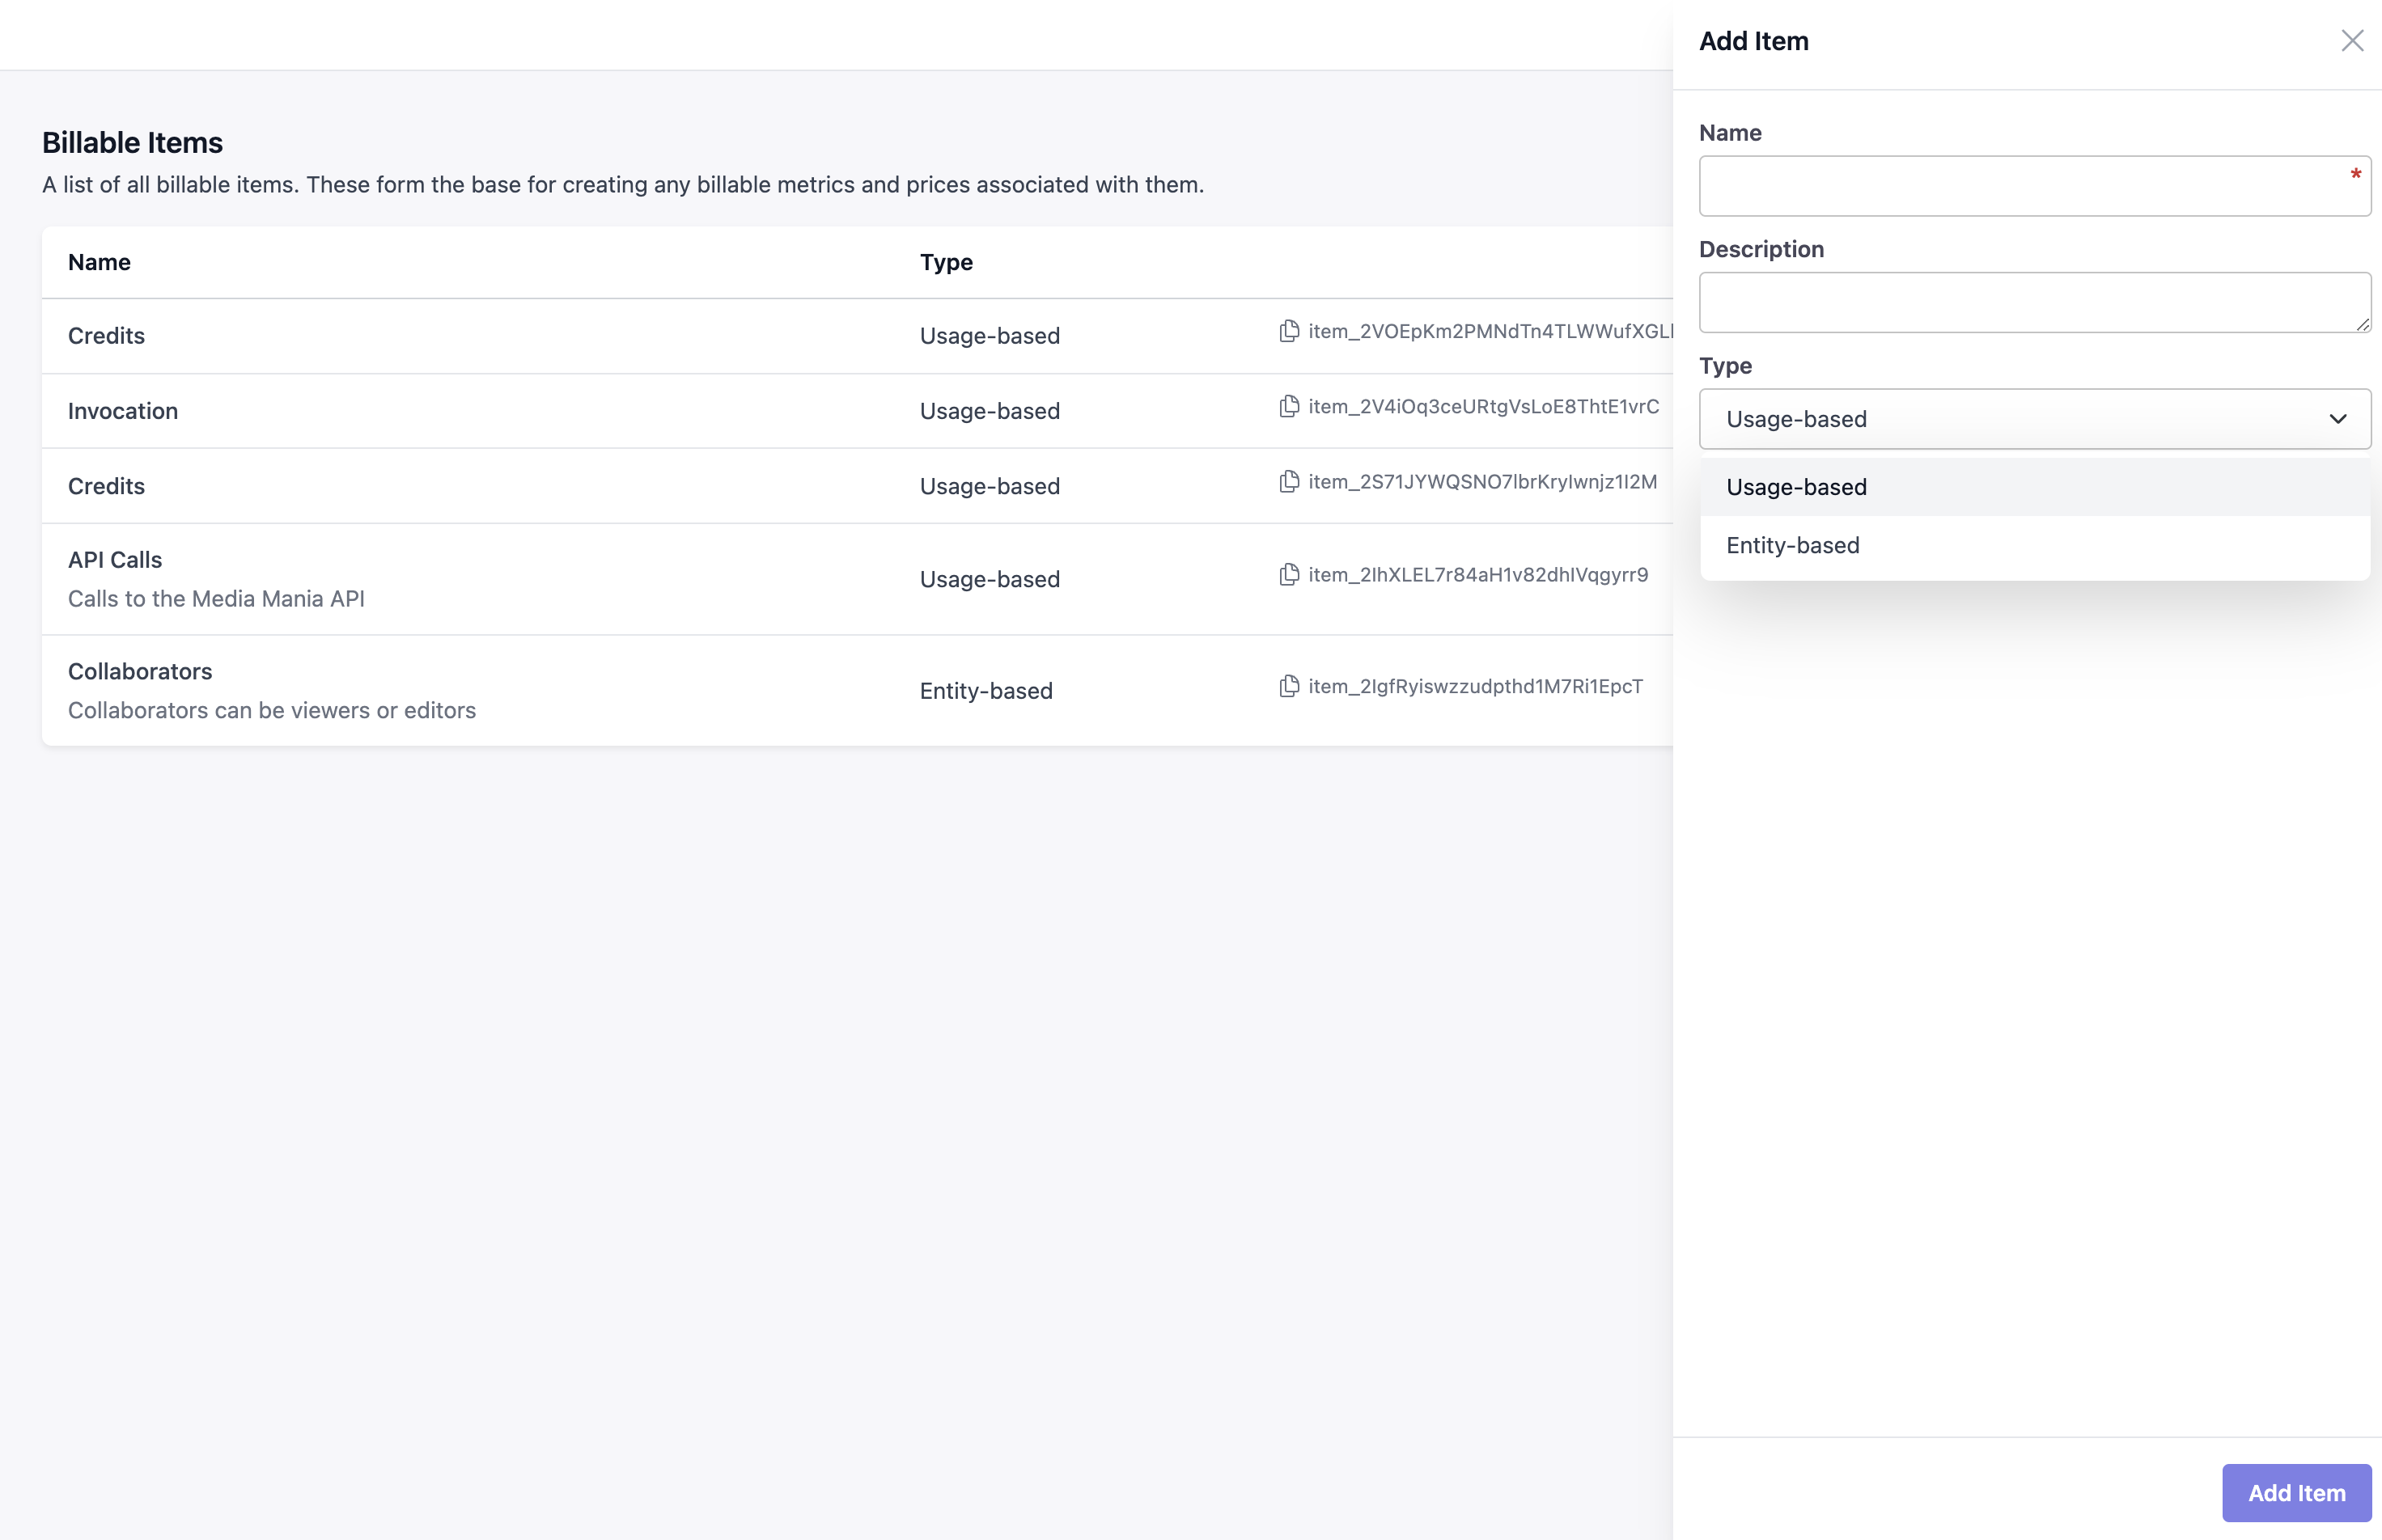
Task: Click the Invocation item name
Action: pyautogui.click(x=123, y=411)
